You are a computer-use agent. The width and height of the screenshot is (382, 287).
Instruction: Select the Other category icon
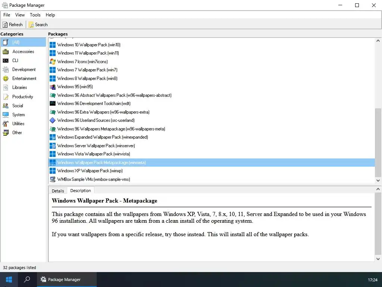(x=6, y=133)
